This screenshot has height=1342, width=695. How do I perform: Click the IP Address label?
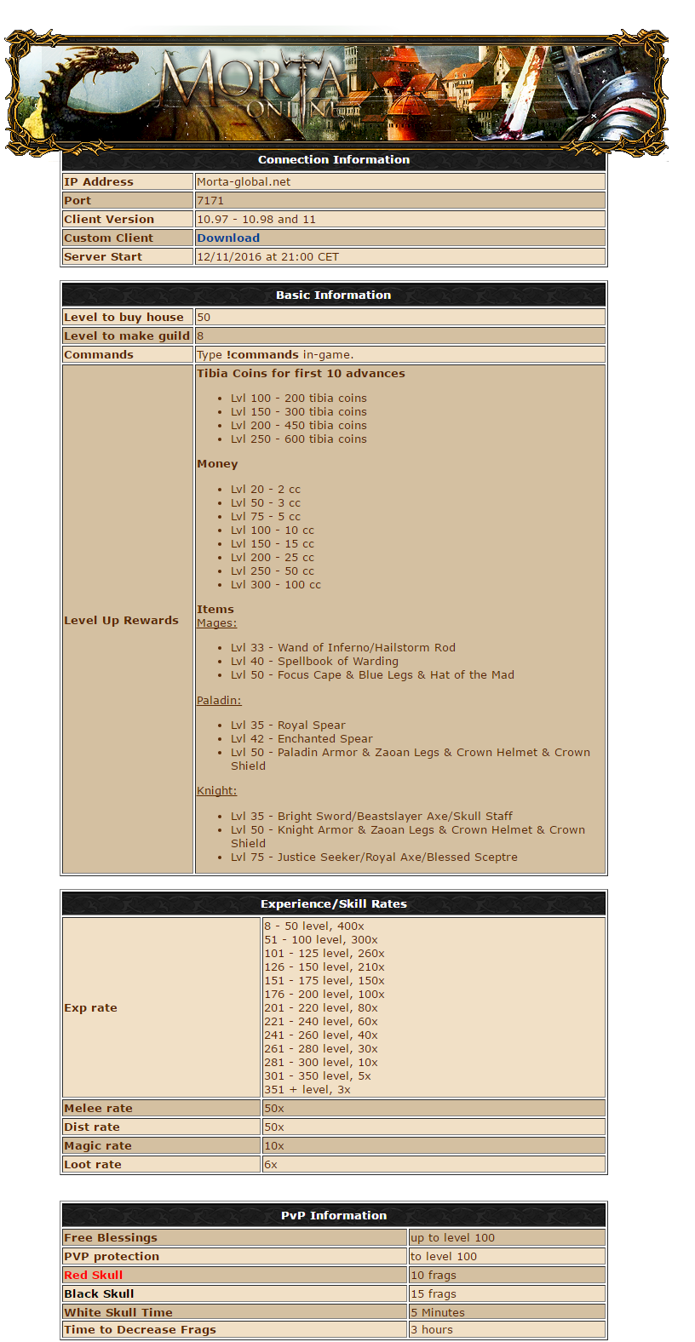(99, 182)
